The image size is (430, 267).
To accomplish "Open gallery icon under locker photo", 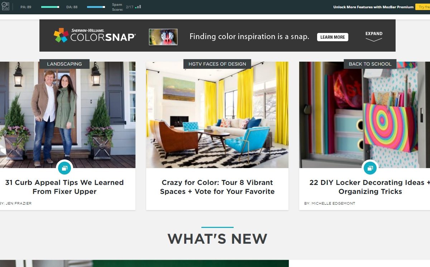I will click(x=370, y=168).
